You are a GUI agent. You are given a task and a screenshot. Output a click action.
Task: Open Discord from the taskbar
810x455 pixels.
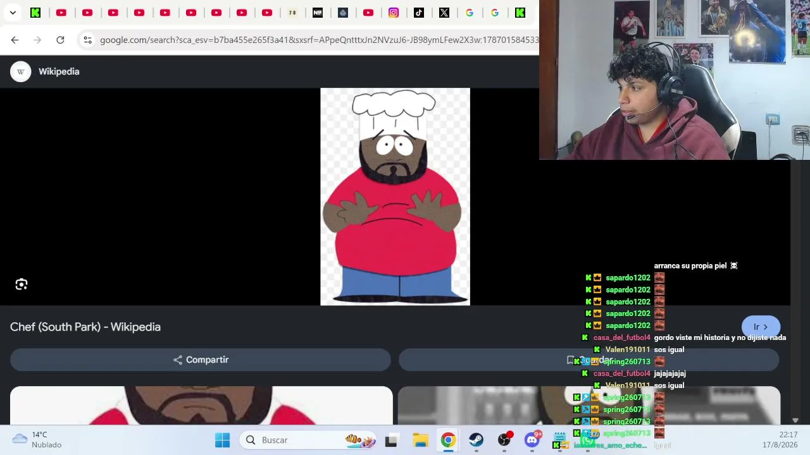(x=532, y=440)
